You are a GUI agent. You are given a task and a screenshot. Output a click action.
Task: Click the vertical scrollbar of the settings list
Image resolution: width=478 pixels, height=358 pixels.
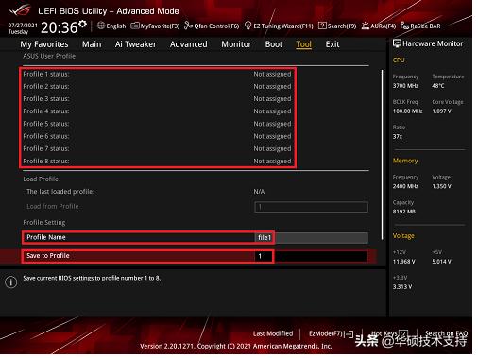(383, 154)
